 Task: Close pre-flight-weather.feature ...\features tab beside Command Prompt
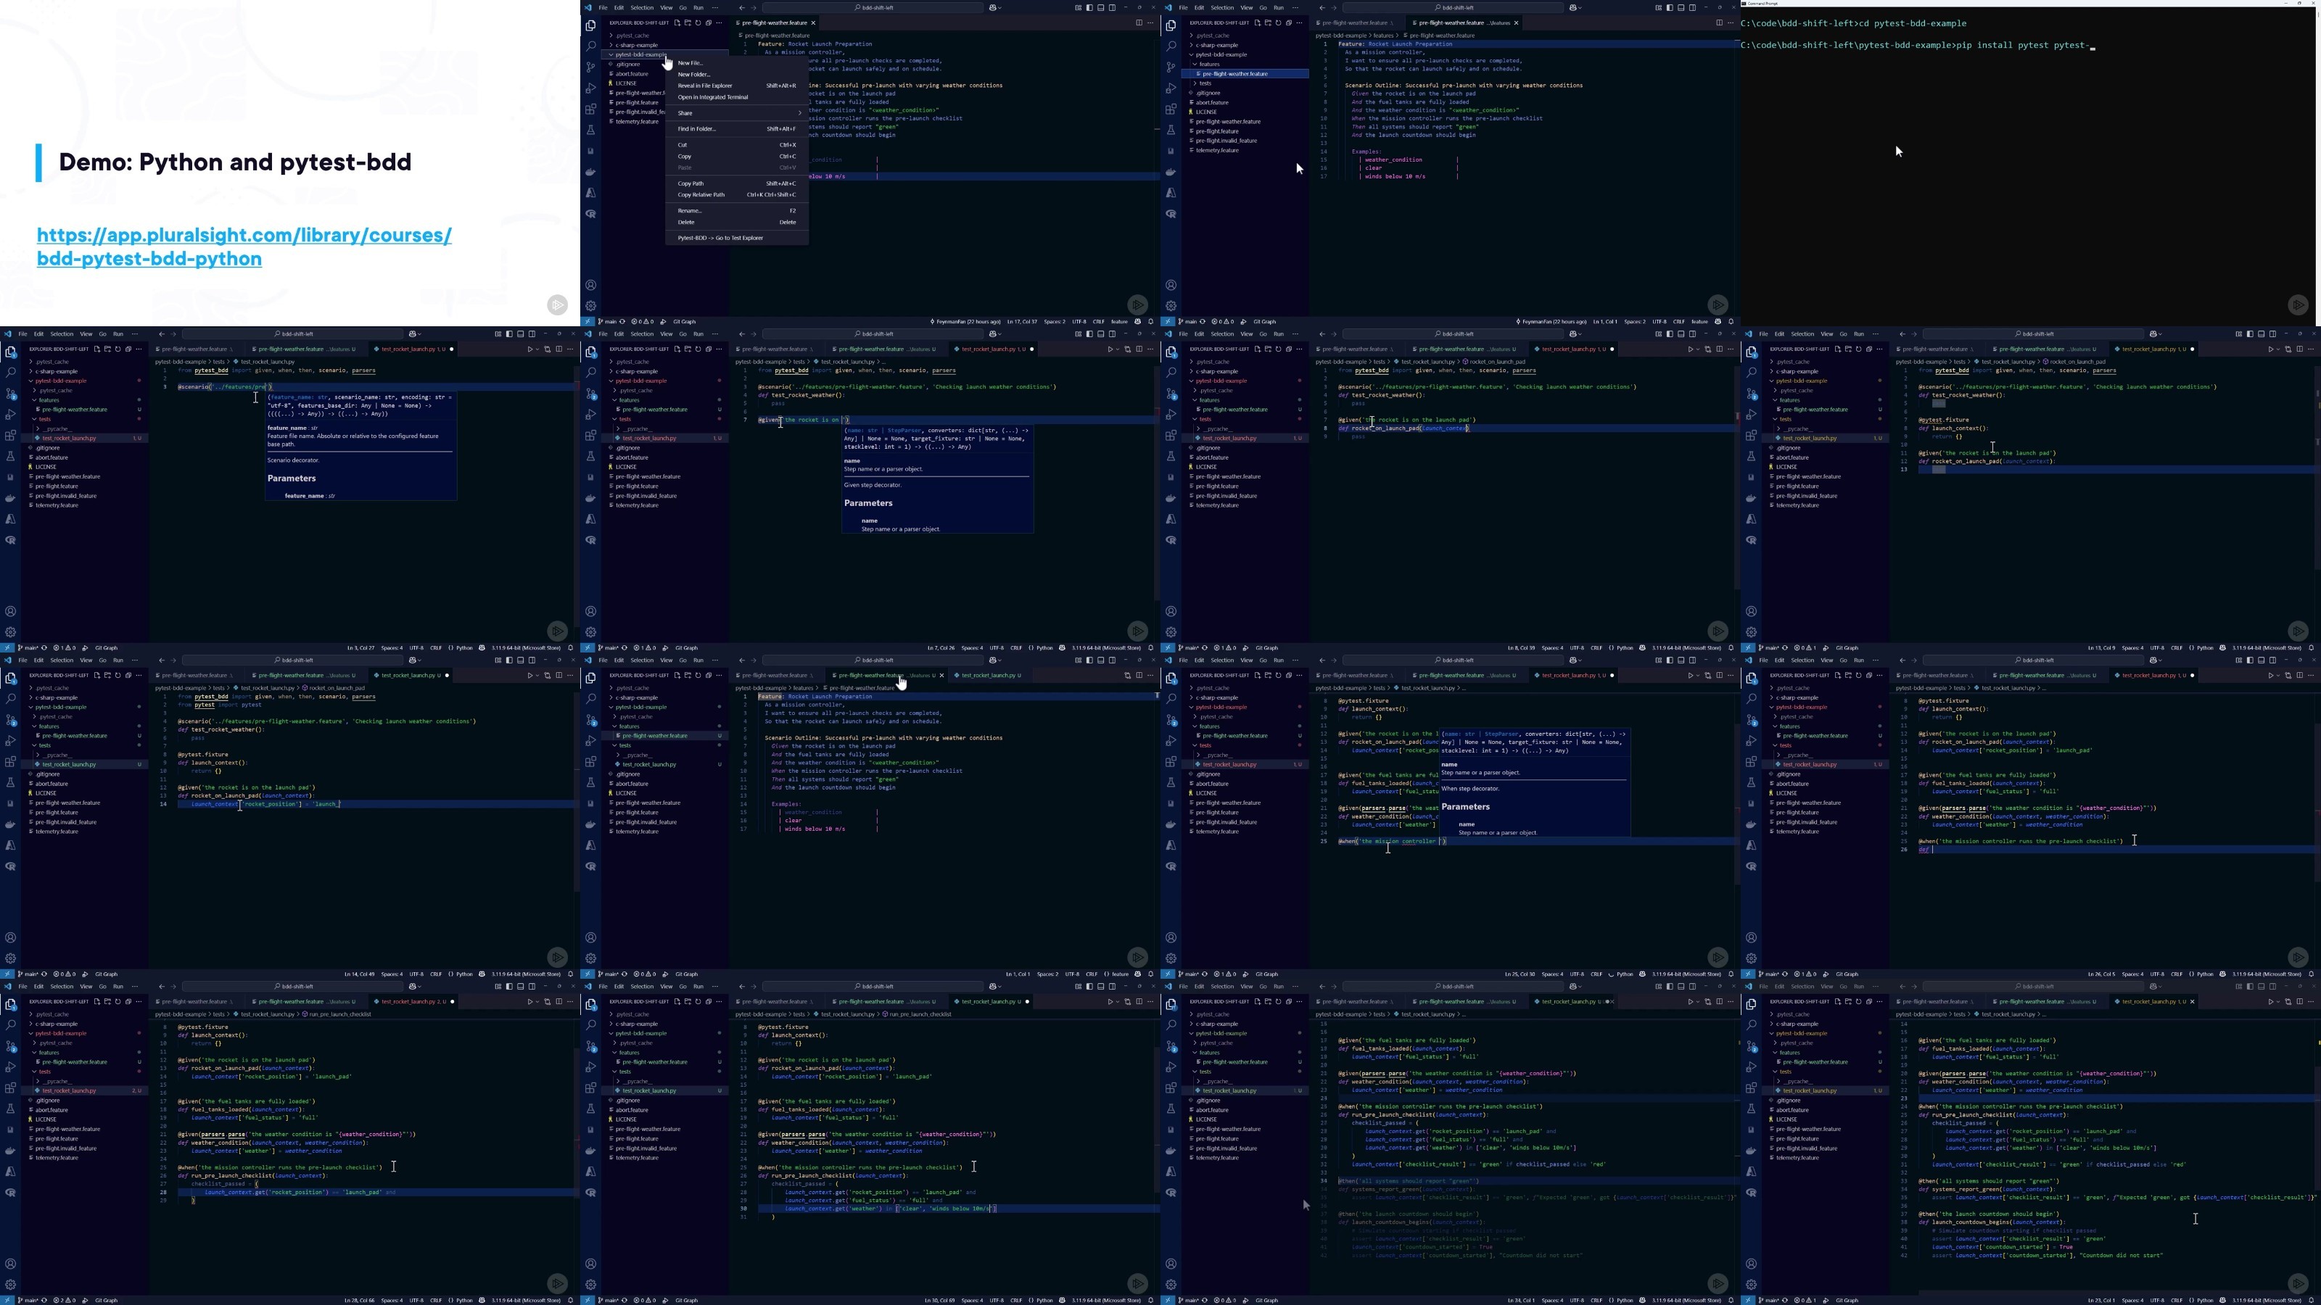tap(1515, 22)
